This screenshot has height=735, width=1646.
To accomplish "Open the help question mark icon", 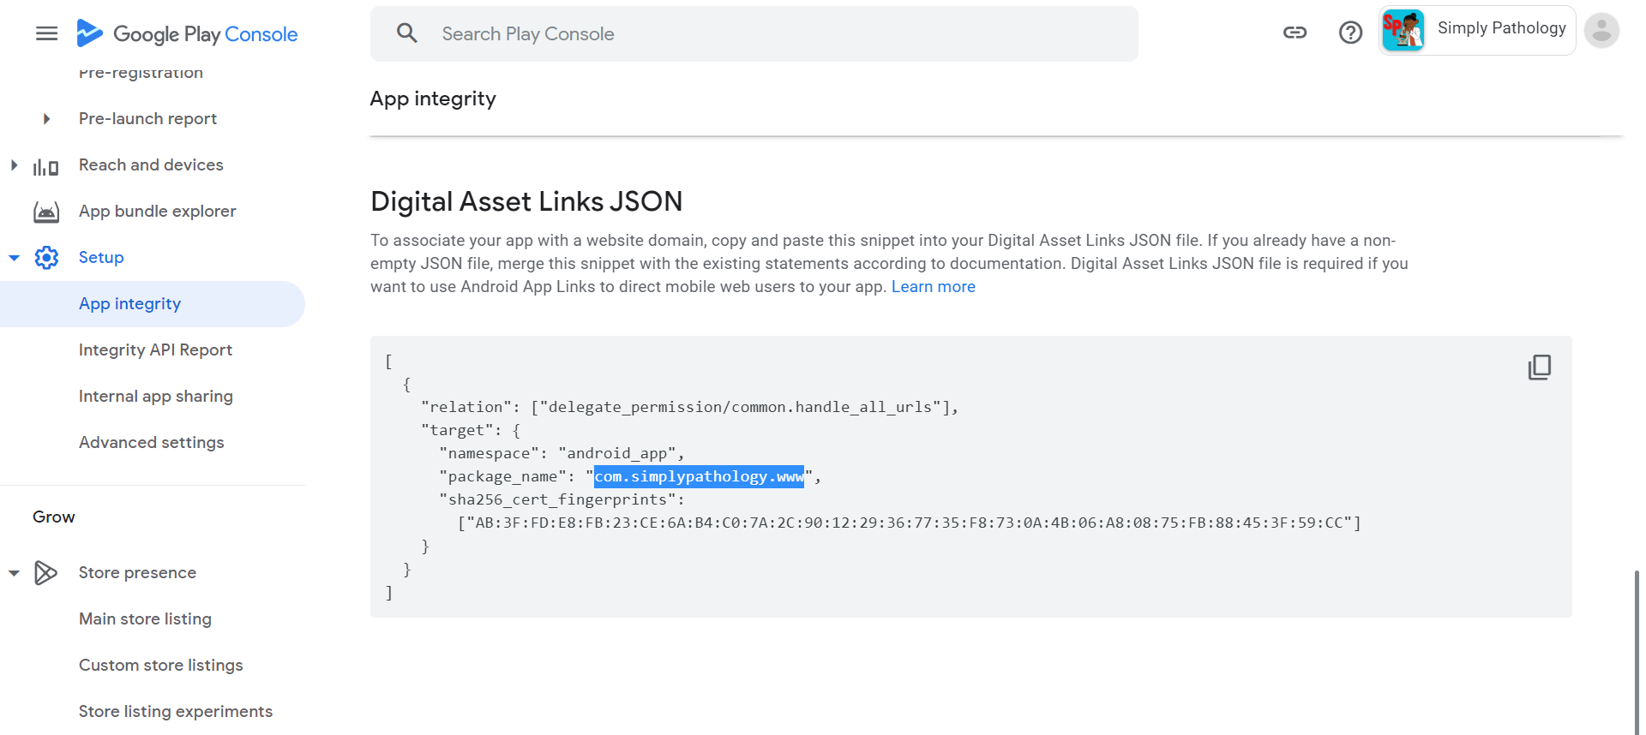I will click(1350, 33).
